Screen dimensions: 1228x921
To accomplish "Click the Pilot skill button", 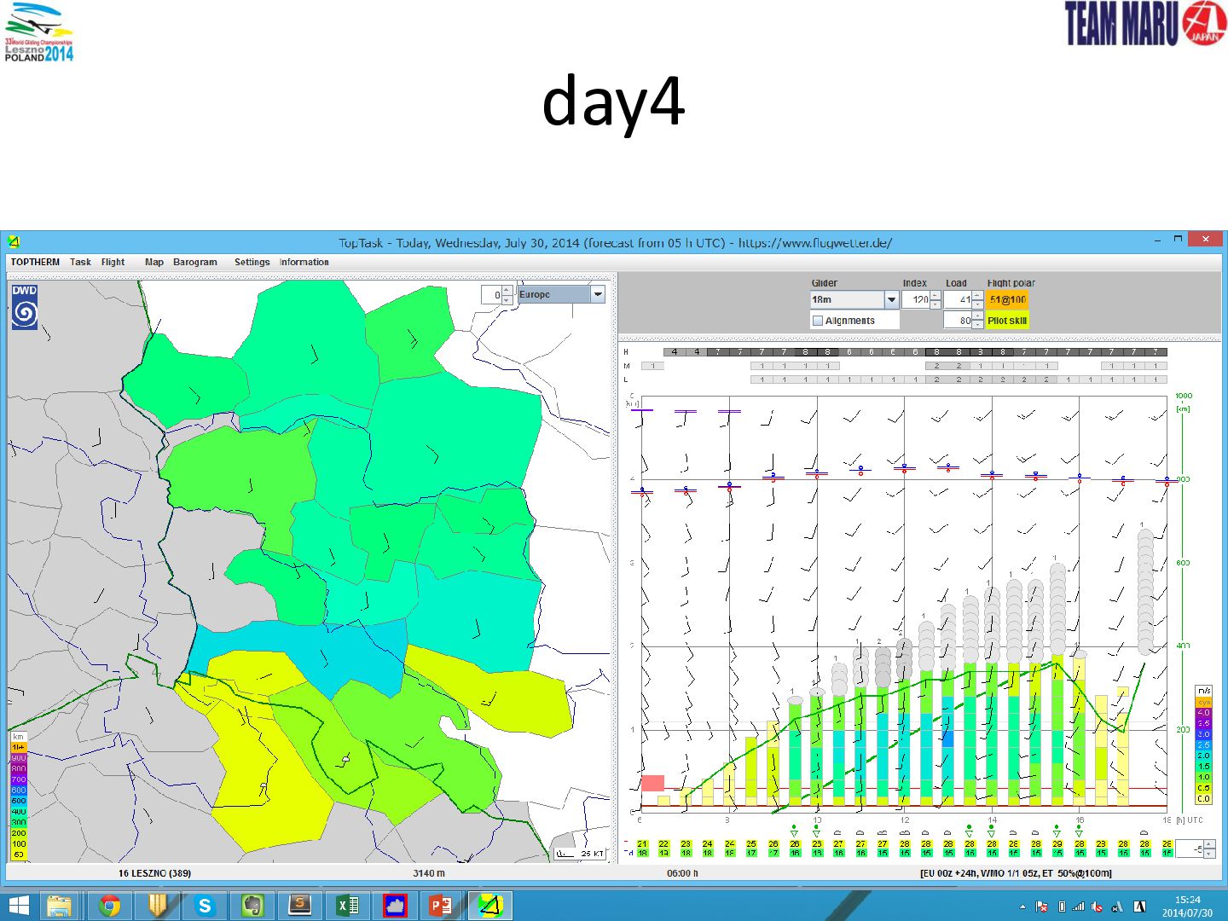I will point(1008,321).
